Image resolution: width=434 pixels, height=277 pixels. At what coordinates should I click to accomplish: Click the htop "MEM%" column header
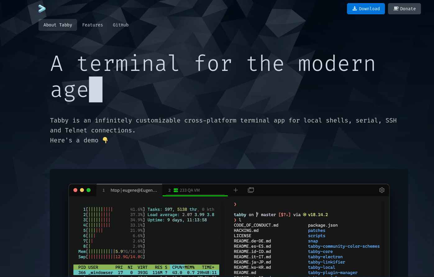190,267
